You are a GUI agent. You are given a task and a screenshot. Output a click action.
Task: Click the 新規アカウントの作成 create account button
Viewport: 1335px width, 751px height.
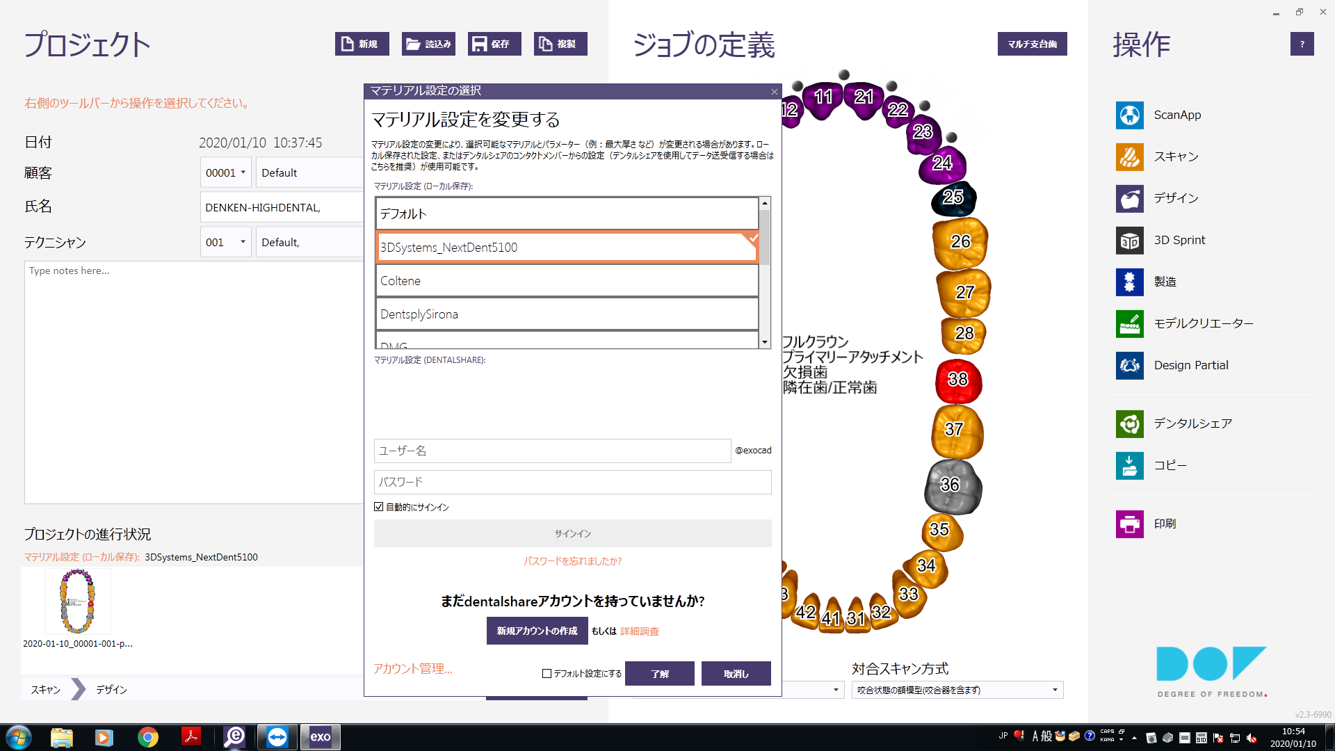pos(537,631)
